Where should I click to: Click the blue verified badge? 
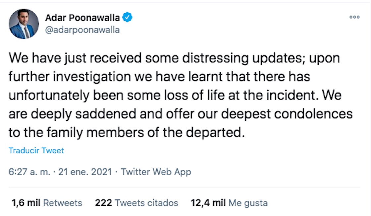point(128,18)
